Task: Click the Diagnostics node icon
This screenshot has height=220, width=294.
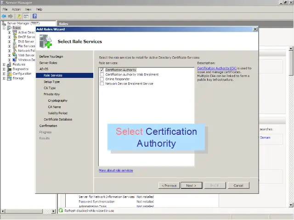Action: [x=9, y=69]
